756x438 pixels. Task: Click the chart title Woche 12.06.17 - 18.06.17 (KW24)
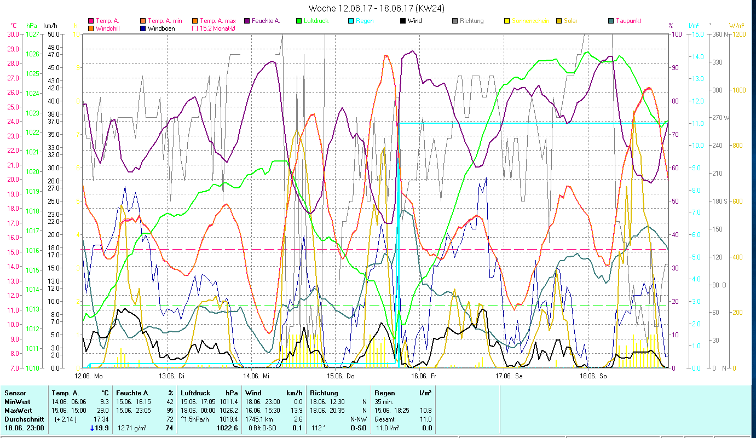point(377,8)
